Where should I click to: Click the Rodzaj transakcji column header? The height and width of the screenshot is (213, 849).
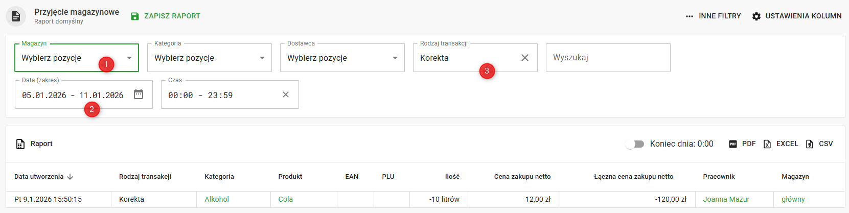145,177
